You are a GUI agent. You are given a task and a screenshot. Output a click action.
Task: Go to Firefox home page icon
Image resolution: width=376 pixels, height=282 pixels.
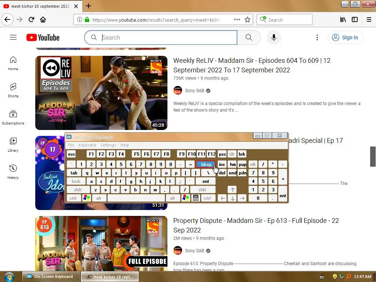click(43, 19)
